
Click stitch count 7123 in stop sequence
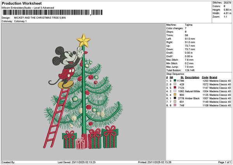[x=181, y=88]
